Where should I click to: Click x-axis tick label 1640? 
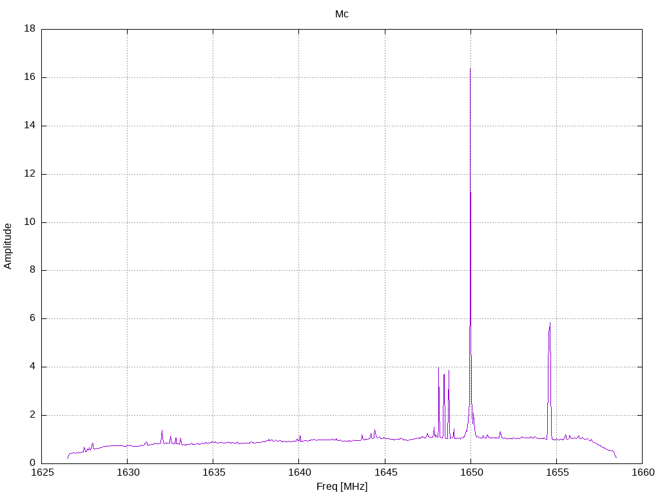(300, 472)
